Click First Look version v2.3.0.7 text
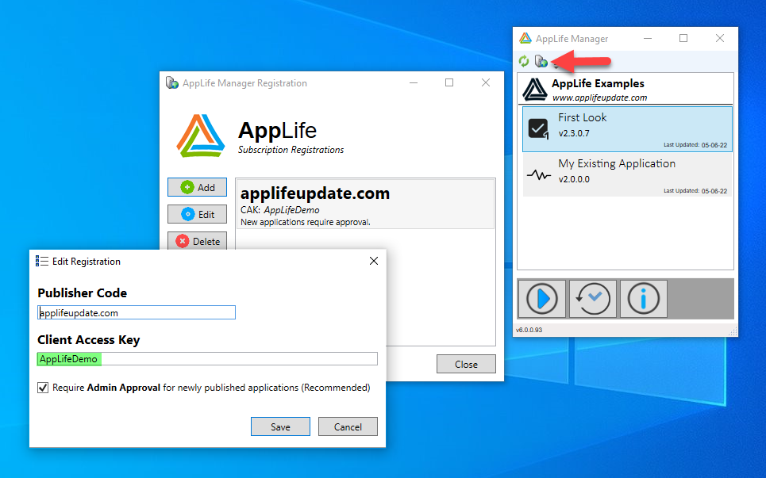Viewport: 766px width, 478px height. (574, 133)
